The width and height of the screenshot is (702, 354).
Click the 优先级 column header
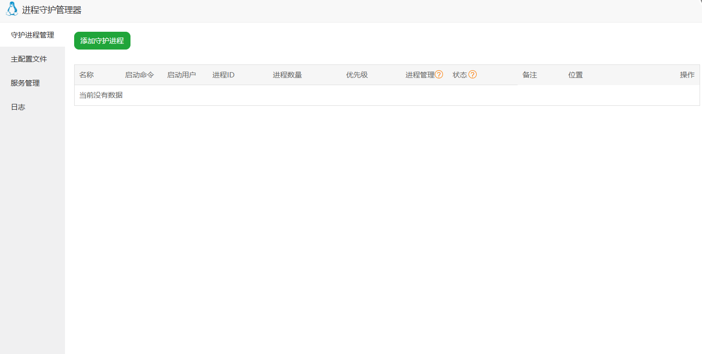pos(356,75)
